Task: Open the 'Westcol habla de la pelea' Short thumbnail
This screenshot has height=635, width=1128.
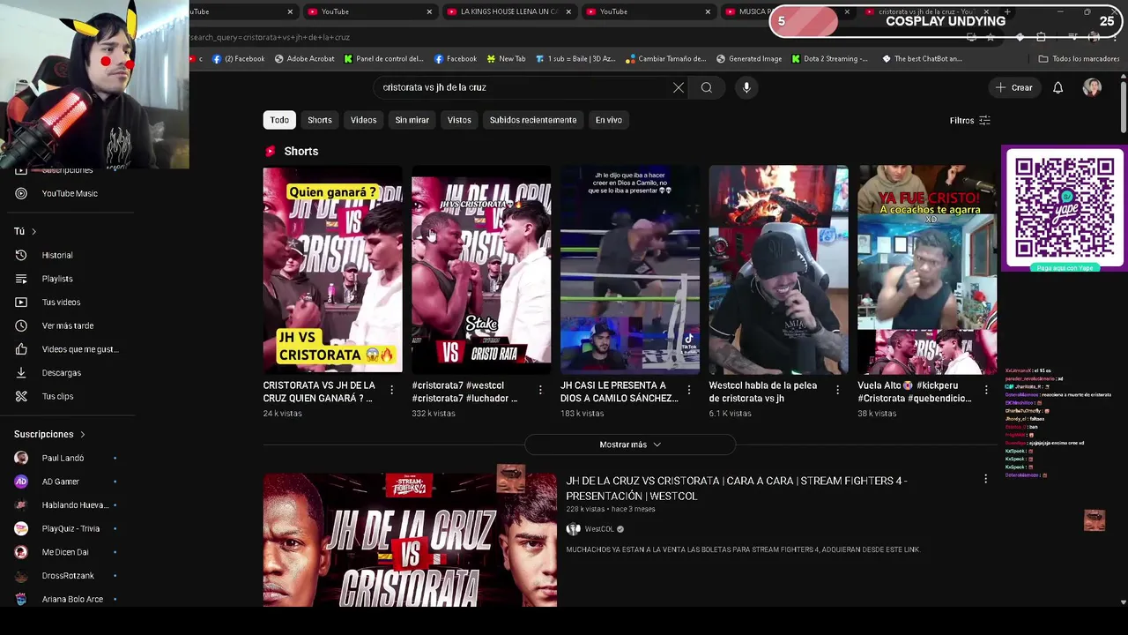Action: pyautogui.click(x=779, y=269)
